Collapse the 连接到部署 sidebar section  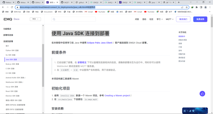pyautogui.click(x=8, y=41)
